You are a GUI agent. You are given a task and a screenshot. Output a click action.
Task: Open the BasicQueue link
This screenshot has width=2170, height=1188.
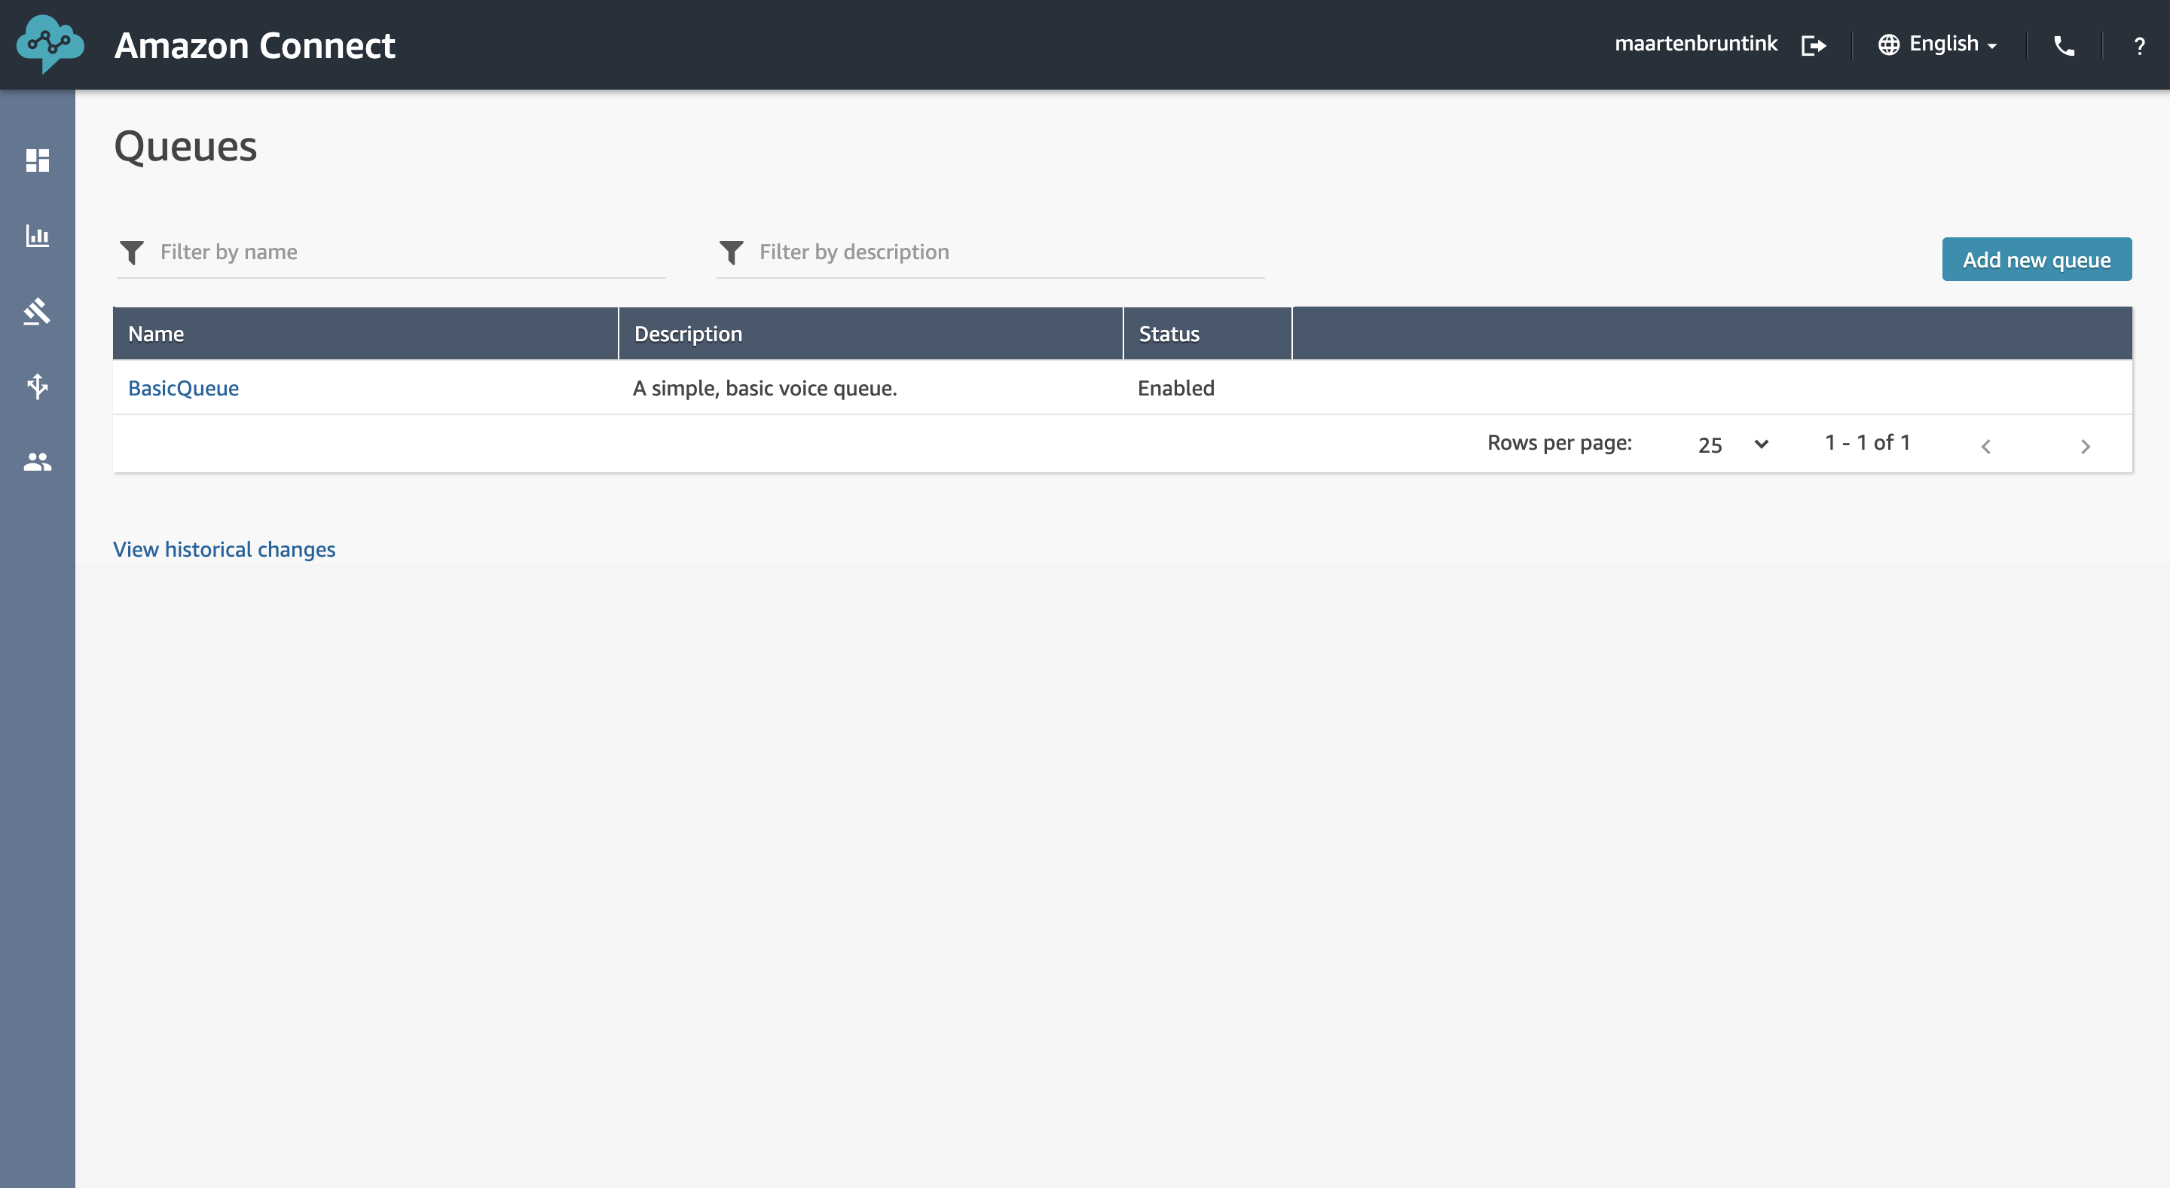[x=184, y=388]
